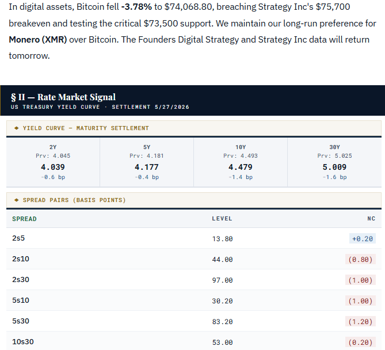Click the +0.20 change badge for 2s5
Image resolution: width=385 pixels, height=350 pixels.
[363, 238]
